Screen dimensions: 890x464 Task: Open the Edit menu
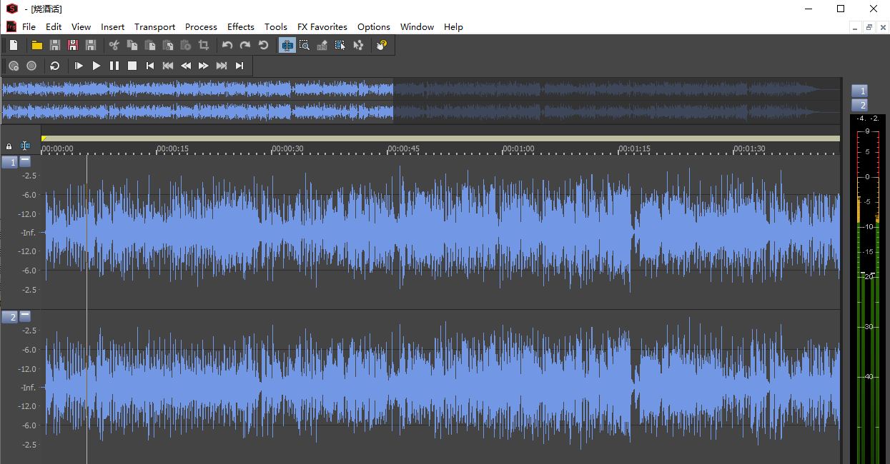(x=54, y=26)
